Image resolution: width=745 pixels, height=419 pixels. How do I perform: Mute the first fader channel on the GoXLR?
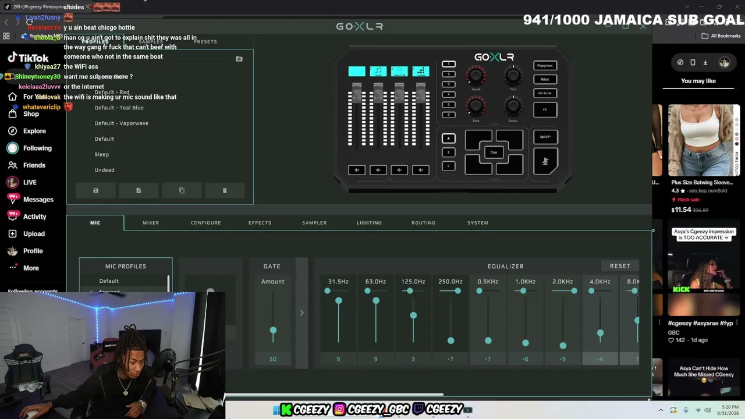[357, 170]
